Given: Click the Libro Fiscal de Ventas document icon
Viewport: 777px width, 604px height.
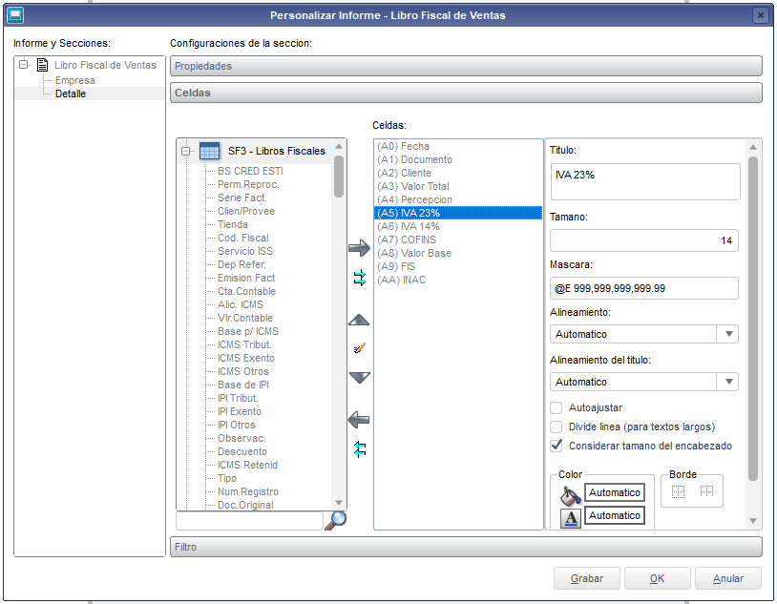Looking at the screenshot, I should [43, 65].
